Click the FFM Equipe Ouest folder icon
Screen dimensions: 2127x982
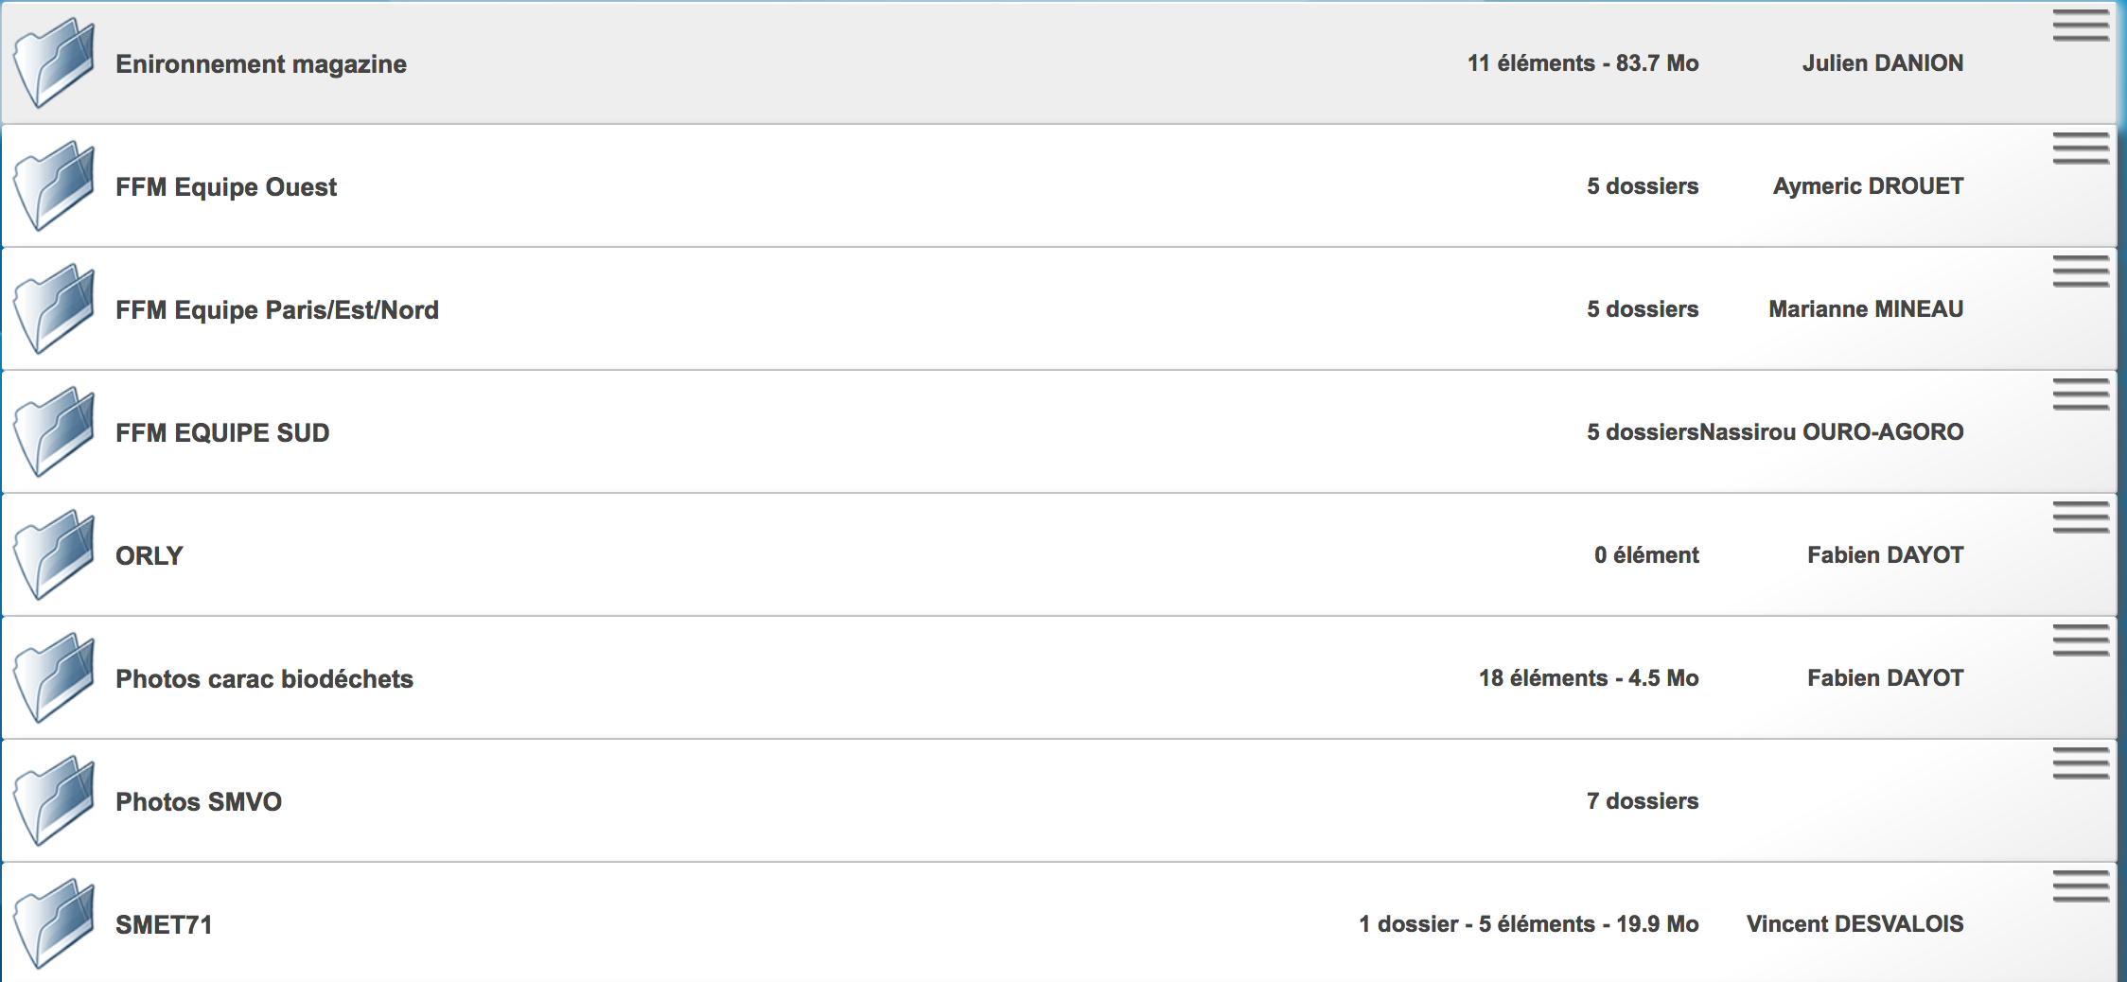coord(55,186)
